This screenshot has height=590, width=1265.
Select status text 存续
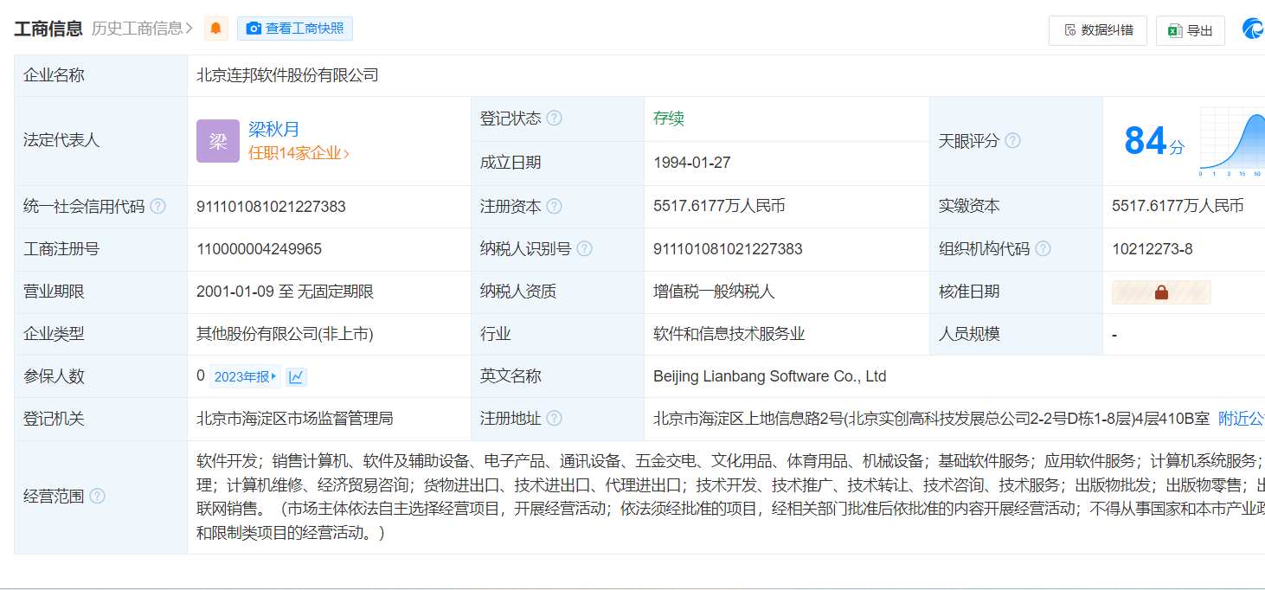coord(669,119)
